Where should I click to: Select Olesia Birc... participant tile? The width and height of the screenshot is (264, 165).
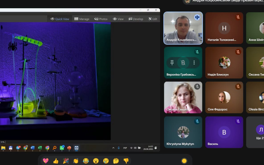point(255,97)
